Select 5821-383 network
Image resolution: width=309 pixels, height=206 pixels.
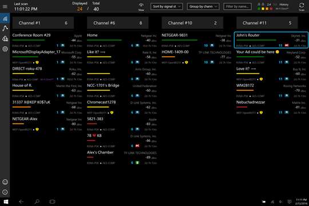coord(122,124)
